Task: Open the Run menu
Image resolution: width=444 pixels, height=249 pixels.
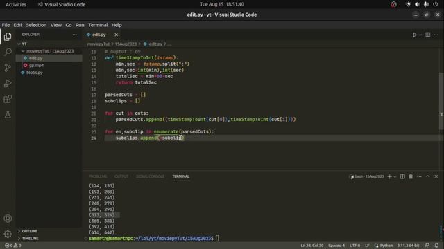Action: tap(80, 25)
